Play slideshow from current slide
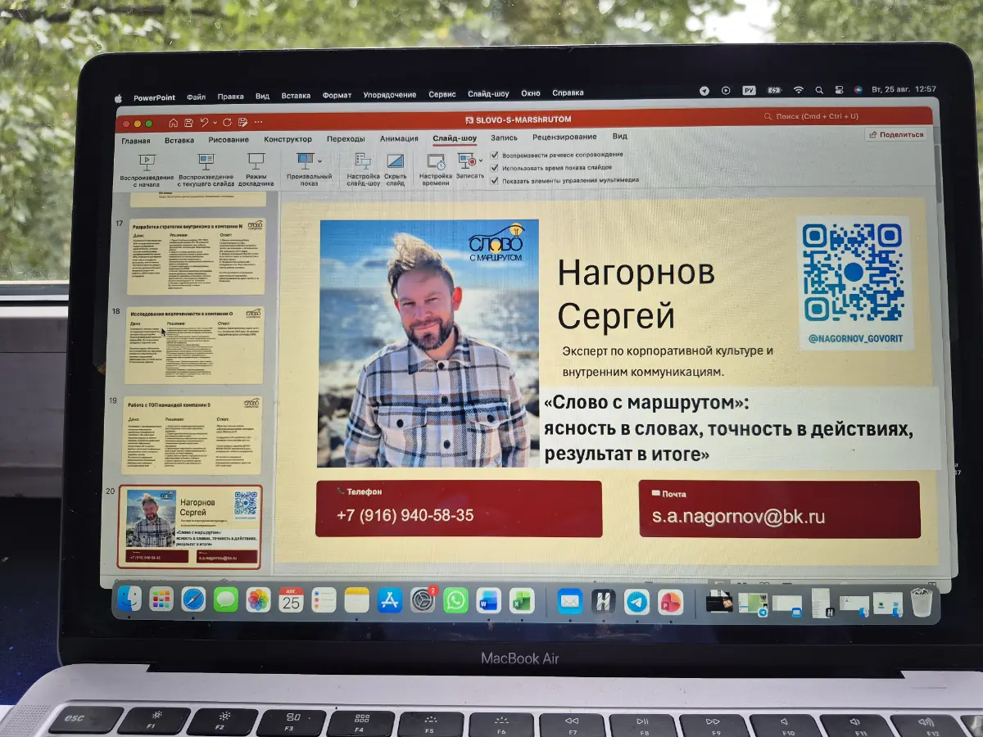This screenshot has width=983, height=737. pyautogui.click(x=206, y=170)
